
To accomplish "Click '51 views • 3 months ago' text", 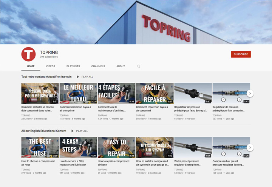I will [110, 173].
